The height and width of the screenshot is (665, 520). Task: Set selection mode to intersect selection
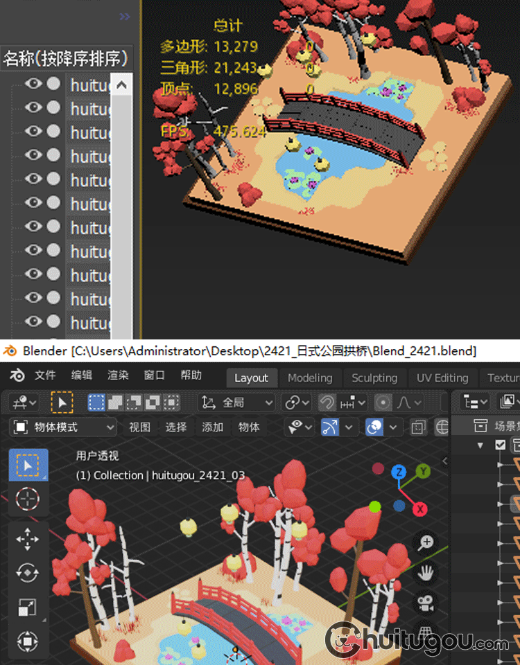click(x=171, y=402)
